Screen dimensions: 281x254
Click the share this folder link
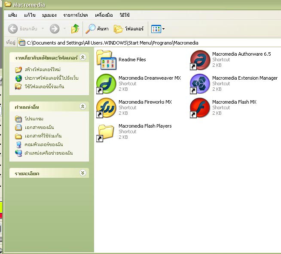pyautogui.click(x=44, y=87)
